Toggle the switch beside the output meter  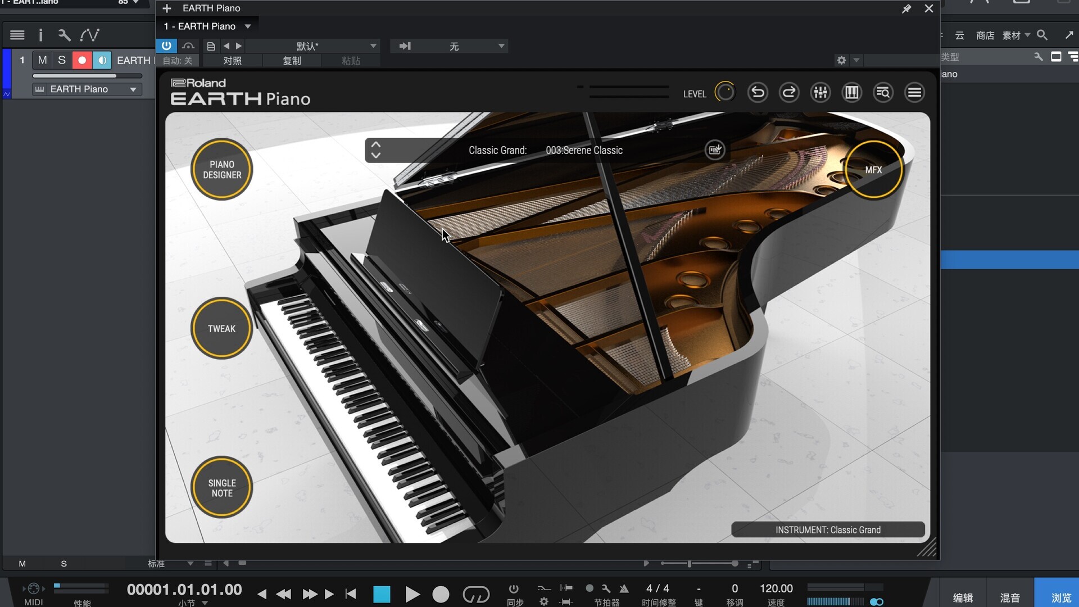pos(877,602)
